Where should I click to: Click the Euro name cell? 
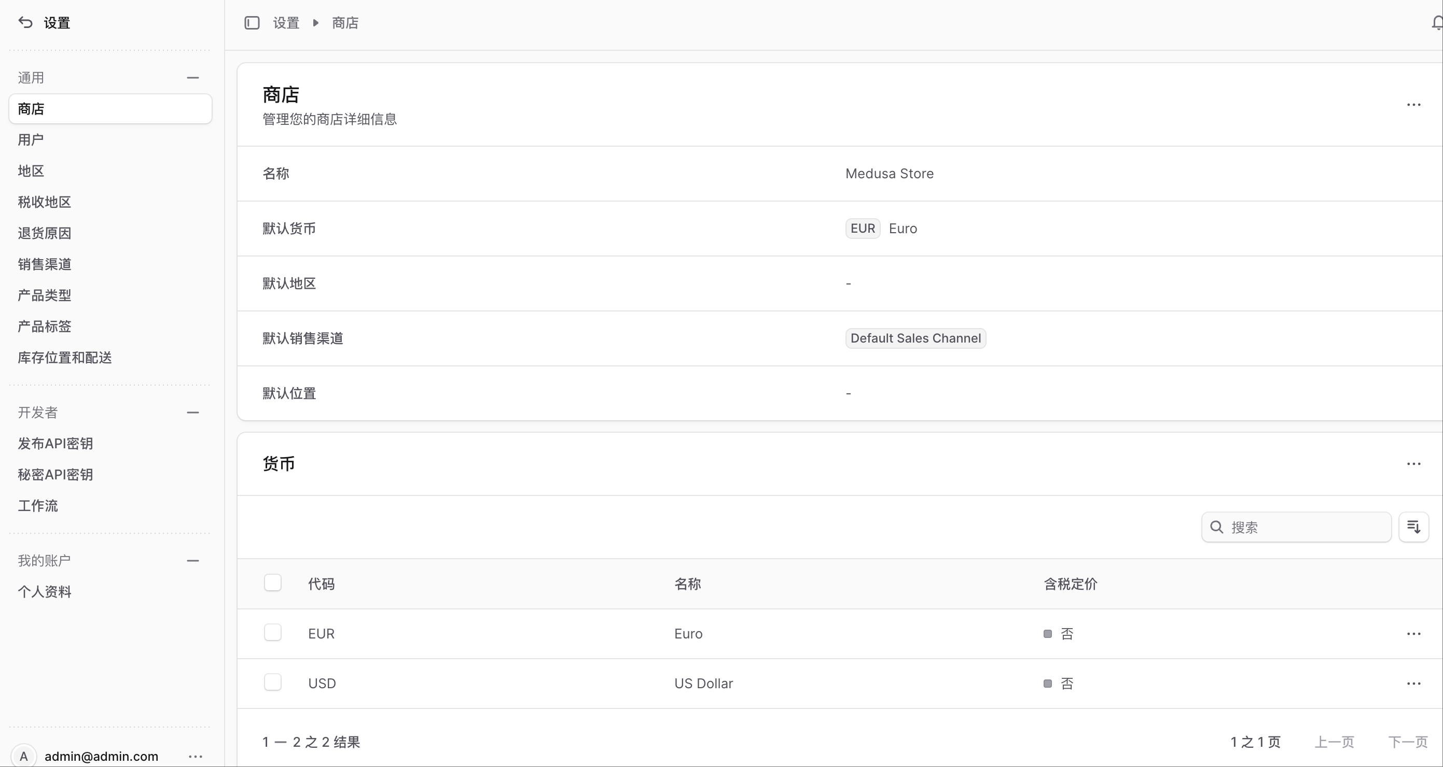pos(688,634)
